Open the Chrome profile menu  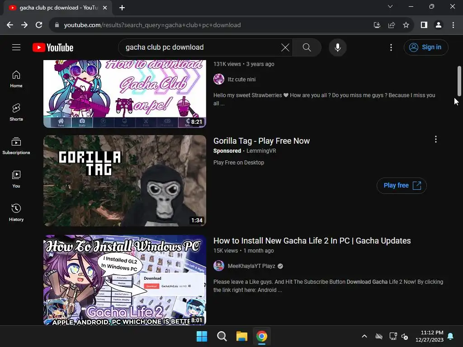pos(439,25)
